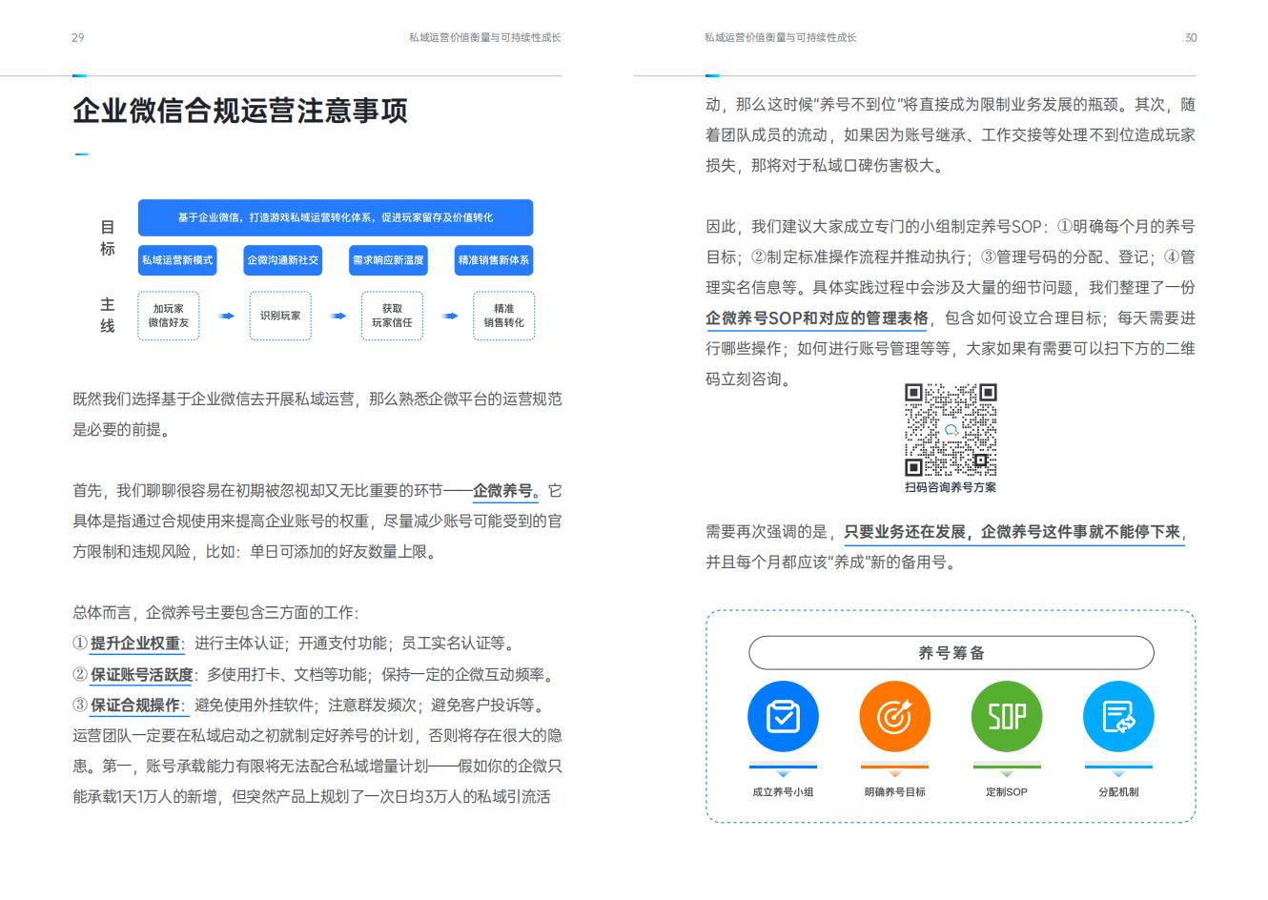
Task: Click page number 29
Action: 78,38
